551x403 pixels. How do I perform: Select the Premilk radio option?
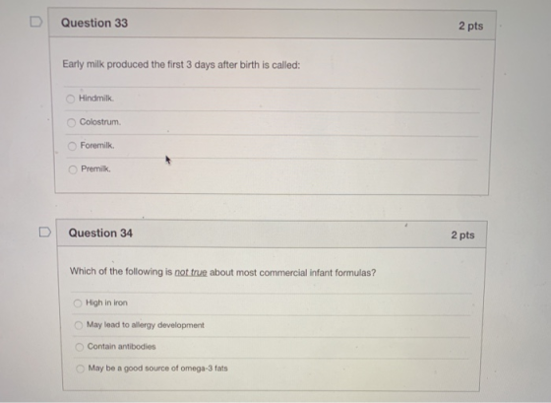click(x=73, y=169)
